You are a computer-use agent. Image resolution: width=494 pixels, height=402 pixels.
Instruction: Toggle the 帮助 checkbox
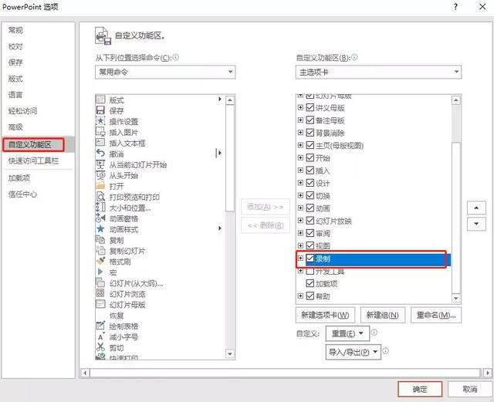(310, 296)
